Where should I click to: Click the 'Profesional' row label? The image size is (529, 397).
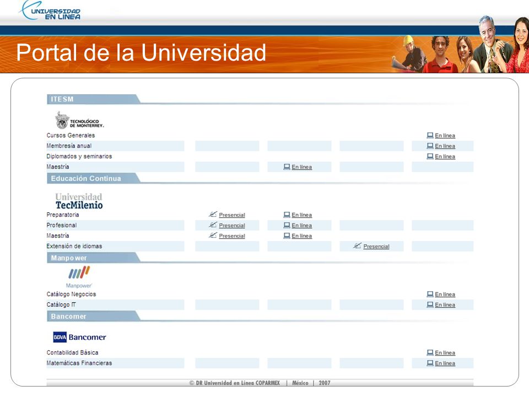[x=61, y=225]
